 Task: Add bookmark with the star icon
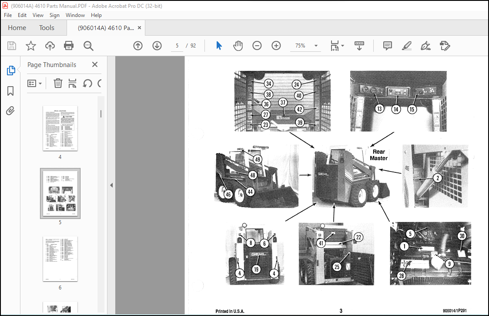click(30, 46)
